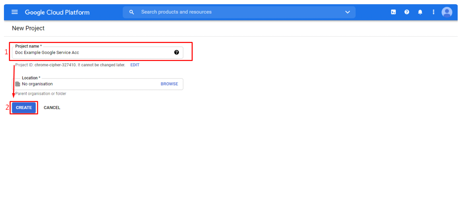Open the hamburger navigation menu
This screenshot has height=215, width=461.
(x=15, y=12)
